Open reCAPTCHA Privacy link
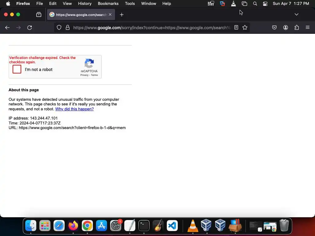This screenshot has width=315, height=236. (84, 75)
